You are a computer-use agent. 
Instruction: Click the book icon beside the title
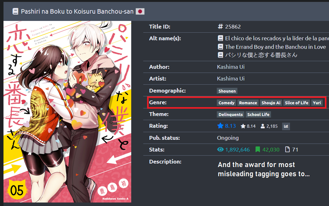pos(15,11)
